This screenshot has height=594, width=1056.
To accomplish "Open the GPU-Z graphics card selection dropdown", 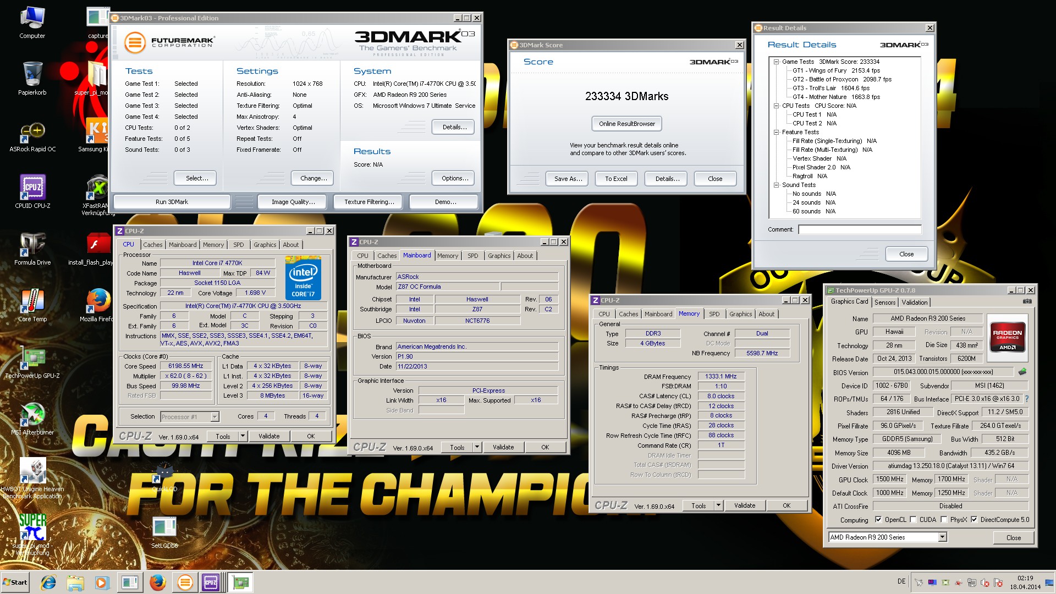I will [942, 537].
